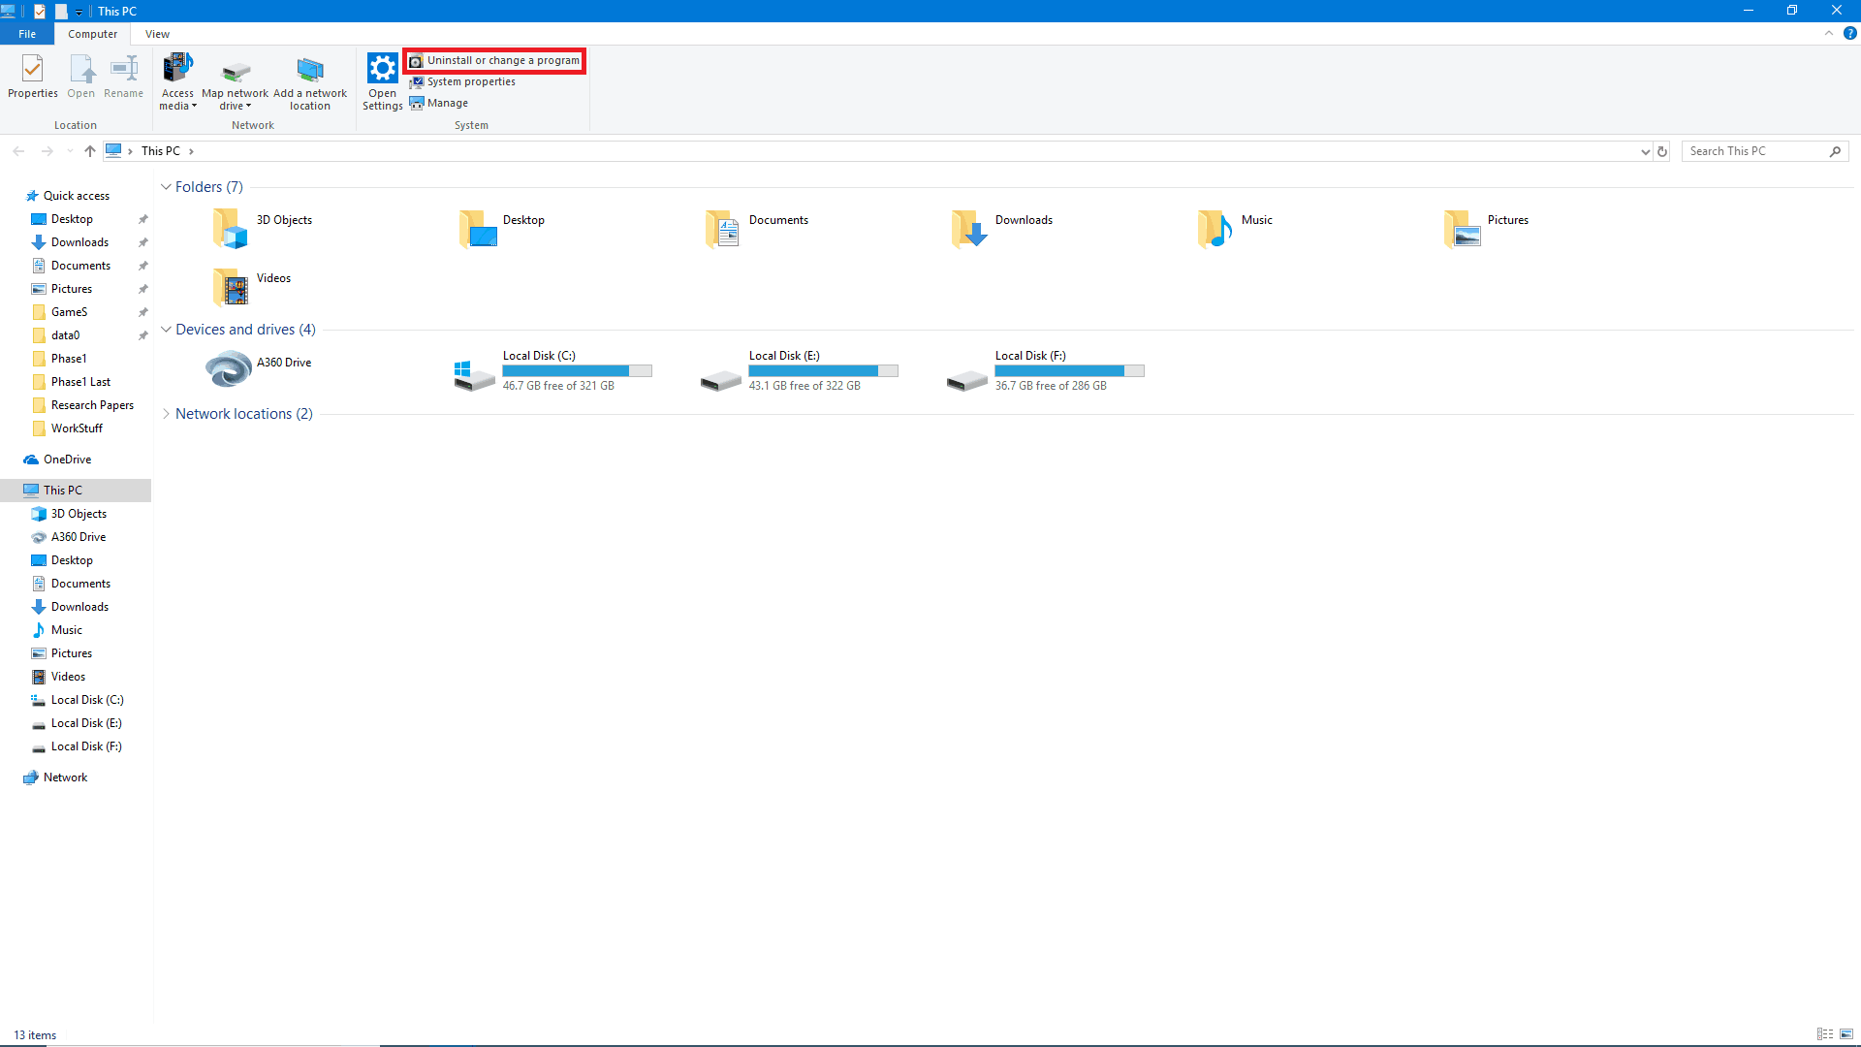
Task: Click the up-directory arrow icon
Action: (x=90, y=151)
